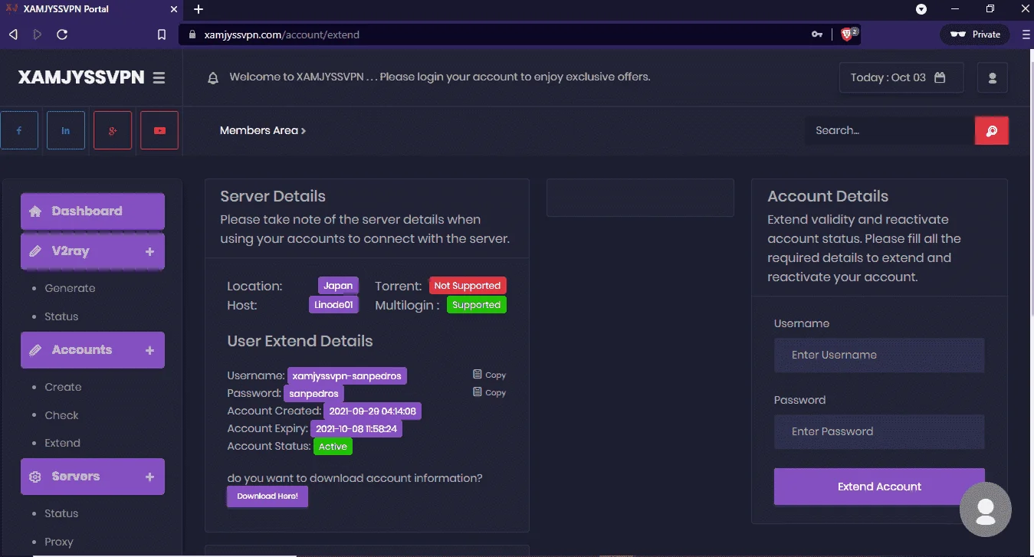
Task: Expand the V2ray menu section
Action: click(93, 251)
